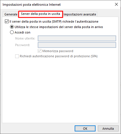Toggle the SMTP richiede l'autenticazione checkbox
The image size is (121, 134).
pos(7,21)
